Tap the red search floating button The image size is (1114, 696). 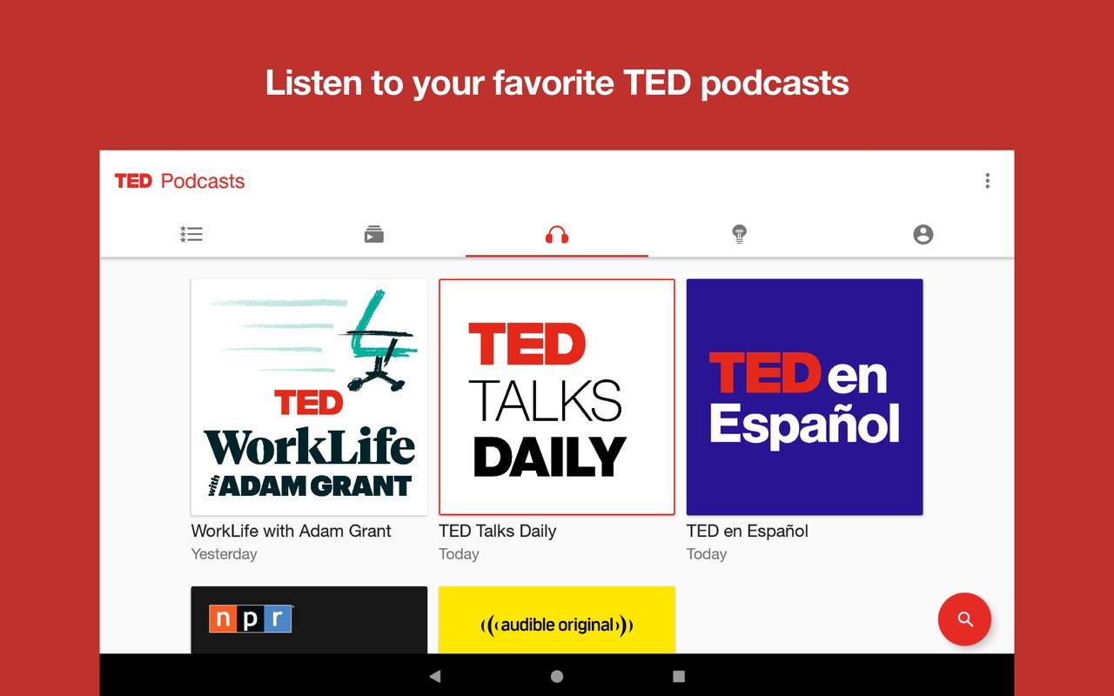coord(964,619)
